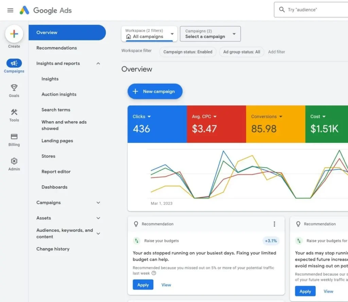Screen dimensions: 348x302
Task: Click the New campaign button
Action: 155,91
